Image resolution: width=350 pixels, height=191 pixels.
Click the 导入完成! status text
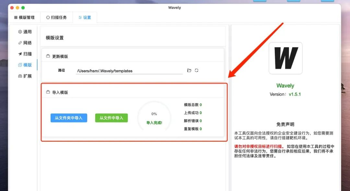pos(154,123)
